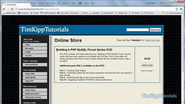Image resolution: width=185 pixels, height=104 pixels.
Task: Open the Twitter bookmark
Action: (x=34, y=13)
